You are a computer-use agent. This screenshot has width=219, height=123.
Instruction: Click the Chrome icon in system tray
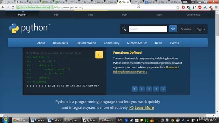point(172,120)
